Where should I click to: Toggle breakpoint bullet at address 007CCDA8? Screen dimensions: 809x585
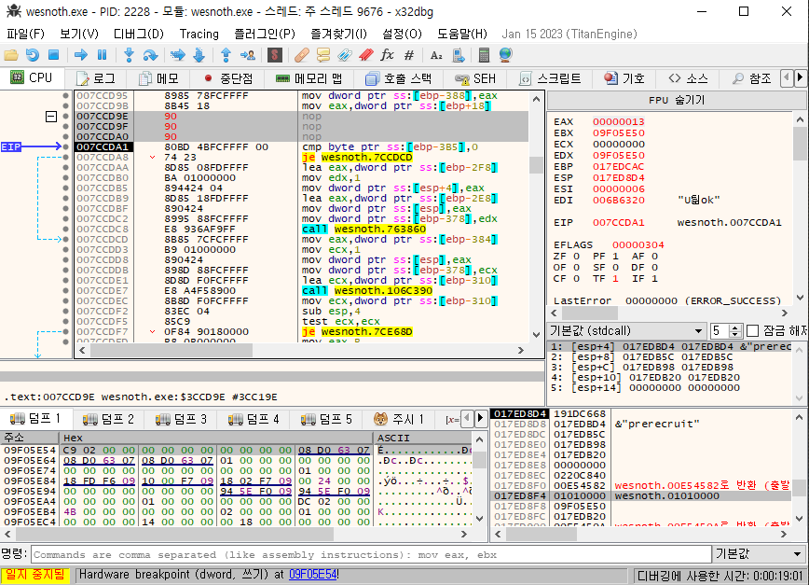coord(65,157)
